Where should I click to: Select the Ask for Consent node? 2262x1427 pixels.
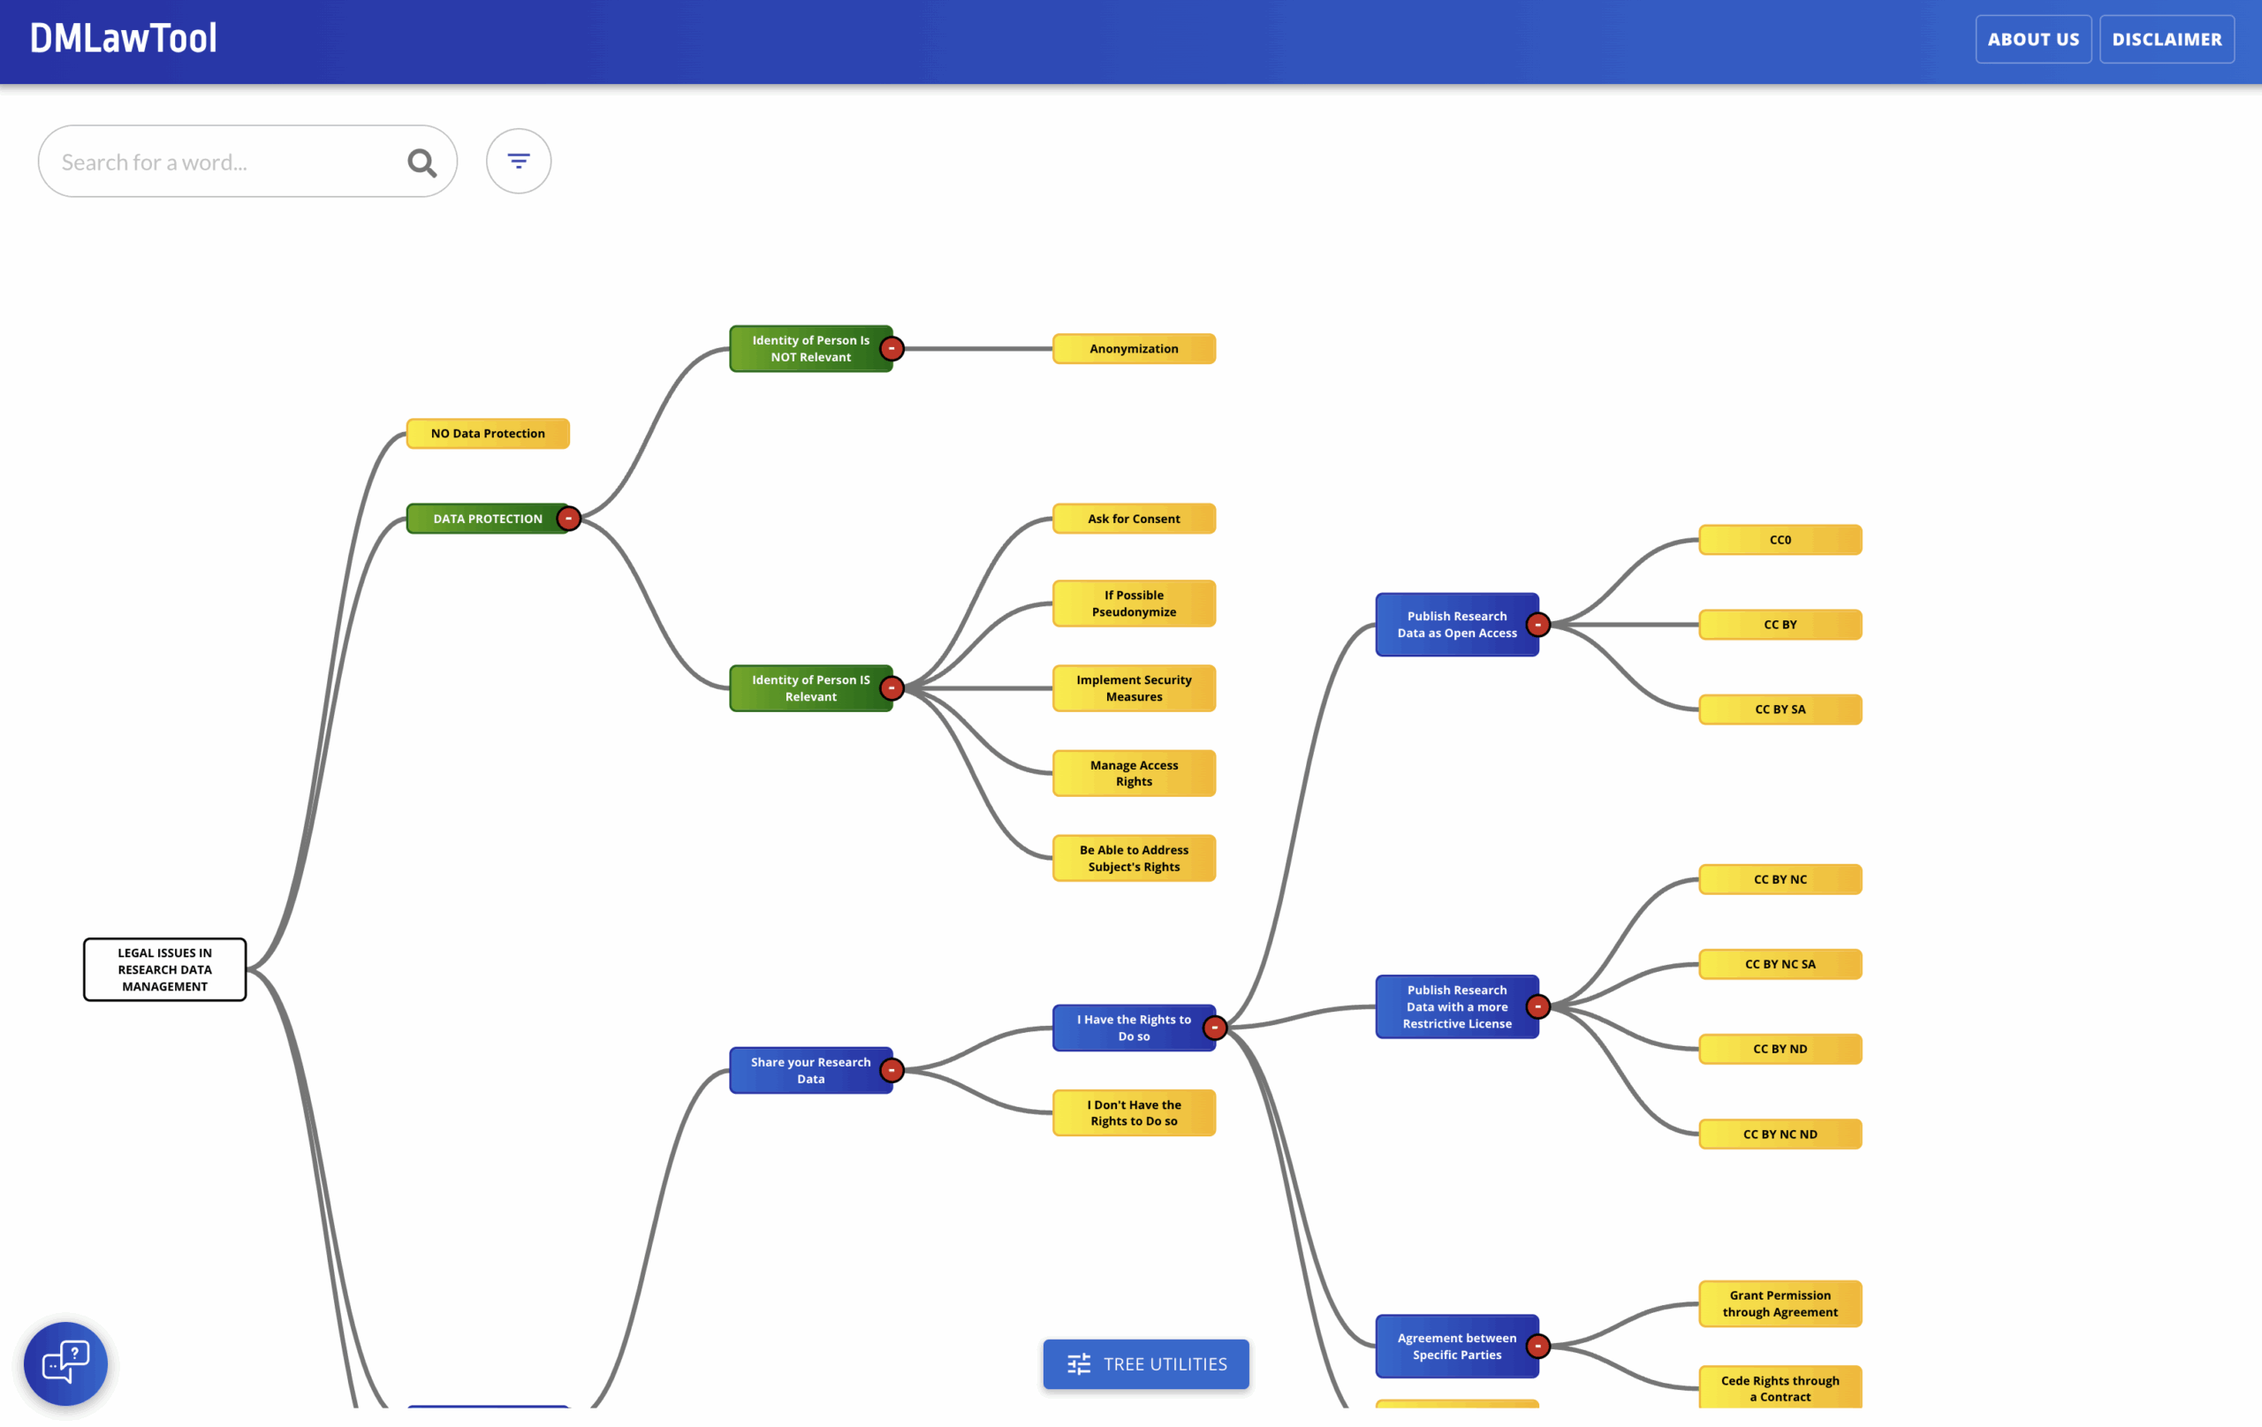click(x=1134, y=519)
